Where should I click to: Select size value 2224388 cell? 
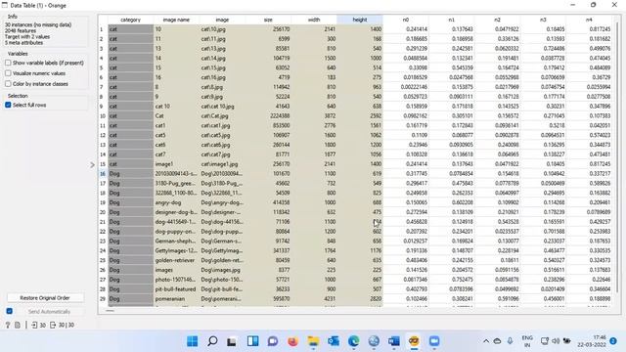tap(268, 116)
